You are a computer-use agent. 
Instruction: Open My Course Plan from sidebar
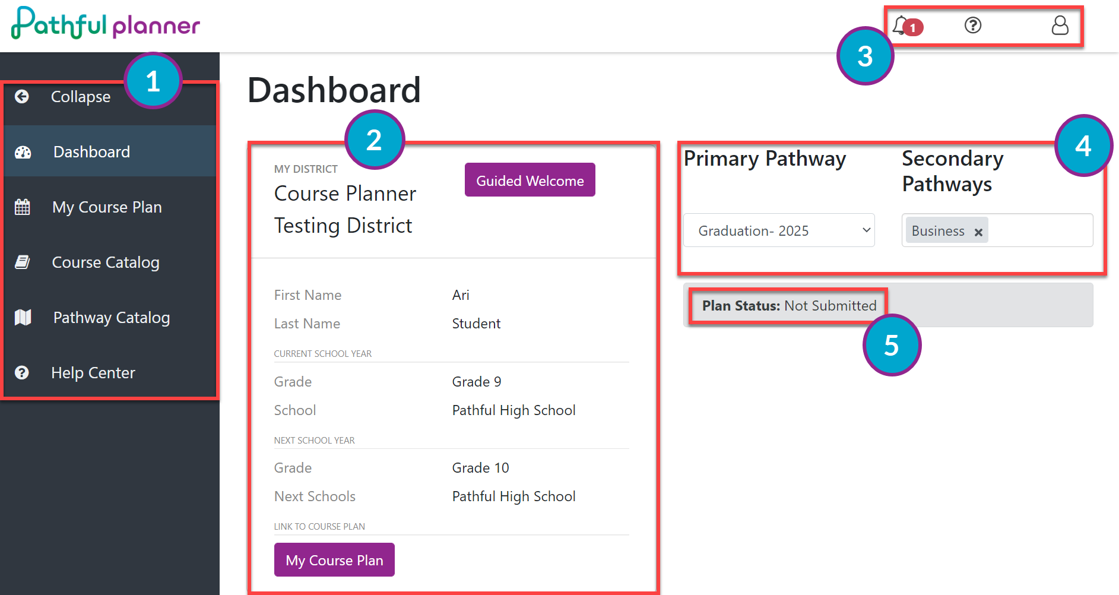(x=110, y=207)
